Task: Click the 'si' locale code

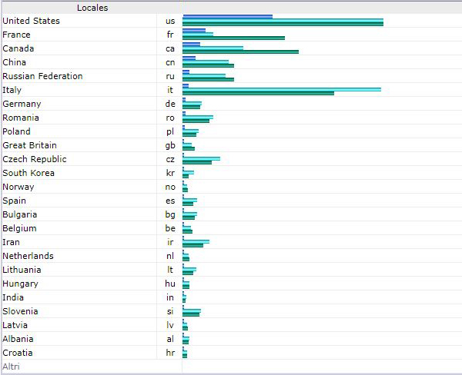Action: (170, 311)
